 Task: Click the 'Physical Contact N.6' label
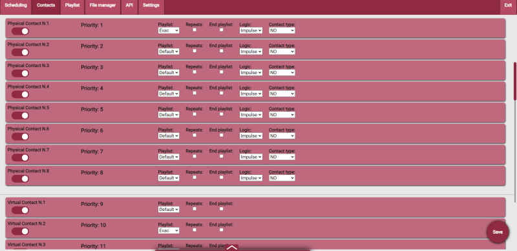(28, 129)
